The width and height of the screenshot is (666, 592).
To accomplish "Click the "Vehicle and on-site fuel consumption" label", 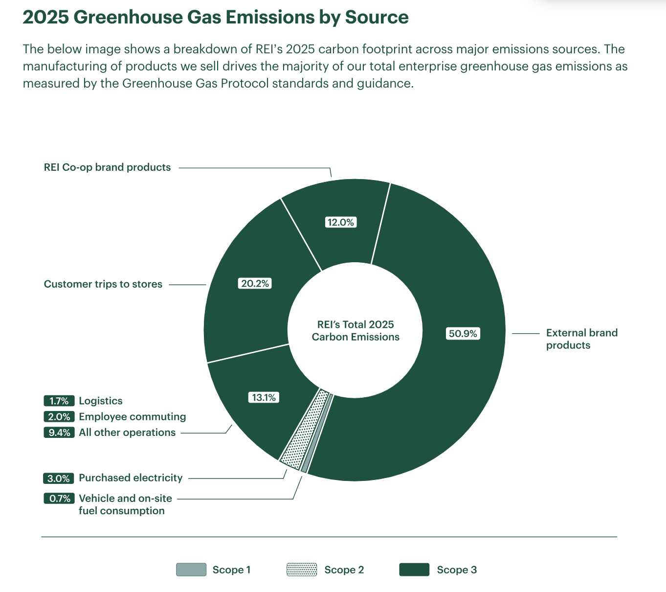I will [x=126, y=504].
